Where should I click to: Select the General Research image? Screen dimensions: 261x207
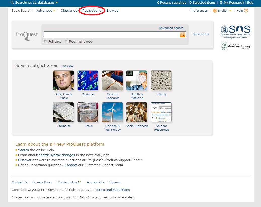coord(112,80)
